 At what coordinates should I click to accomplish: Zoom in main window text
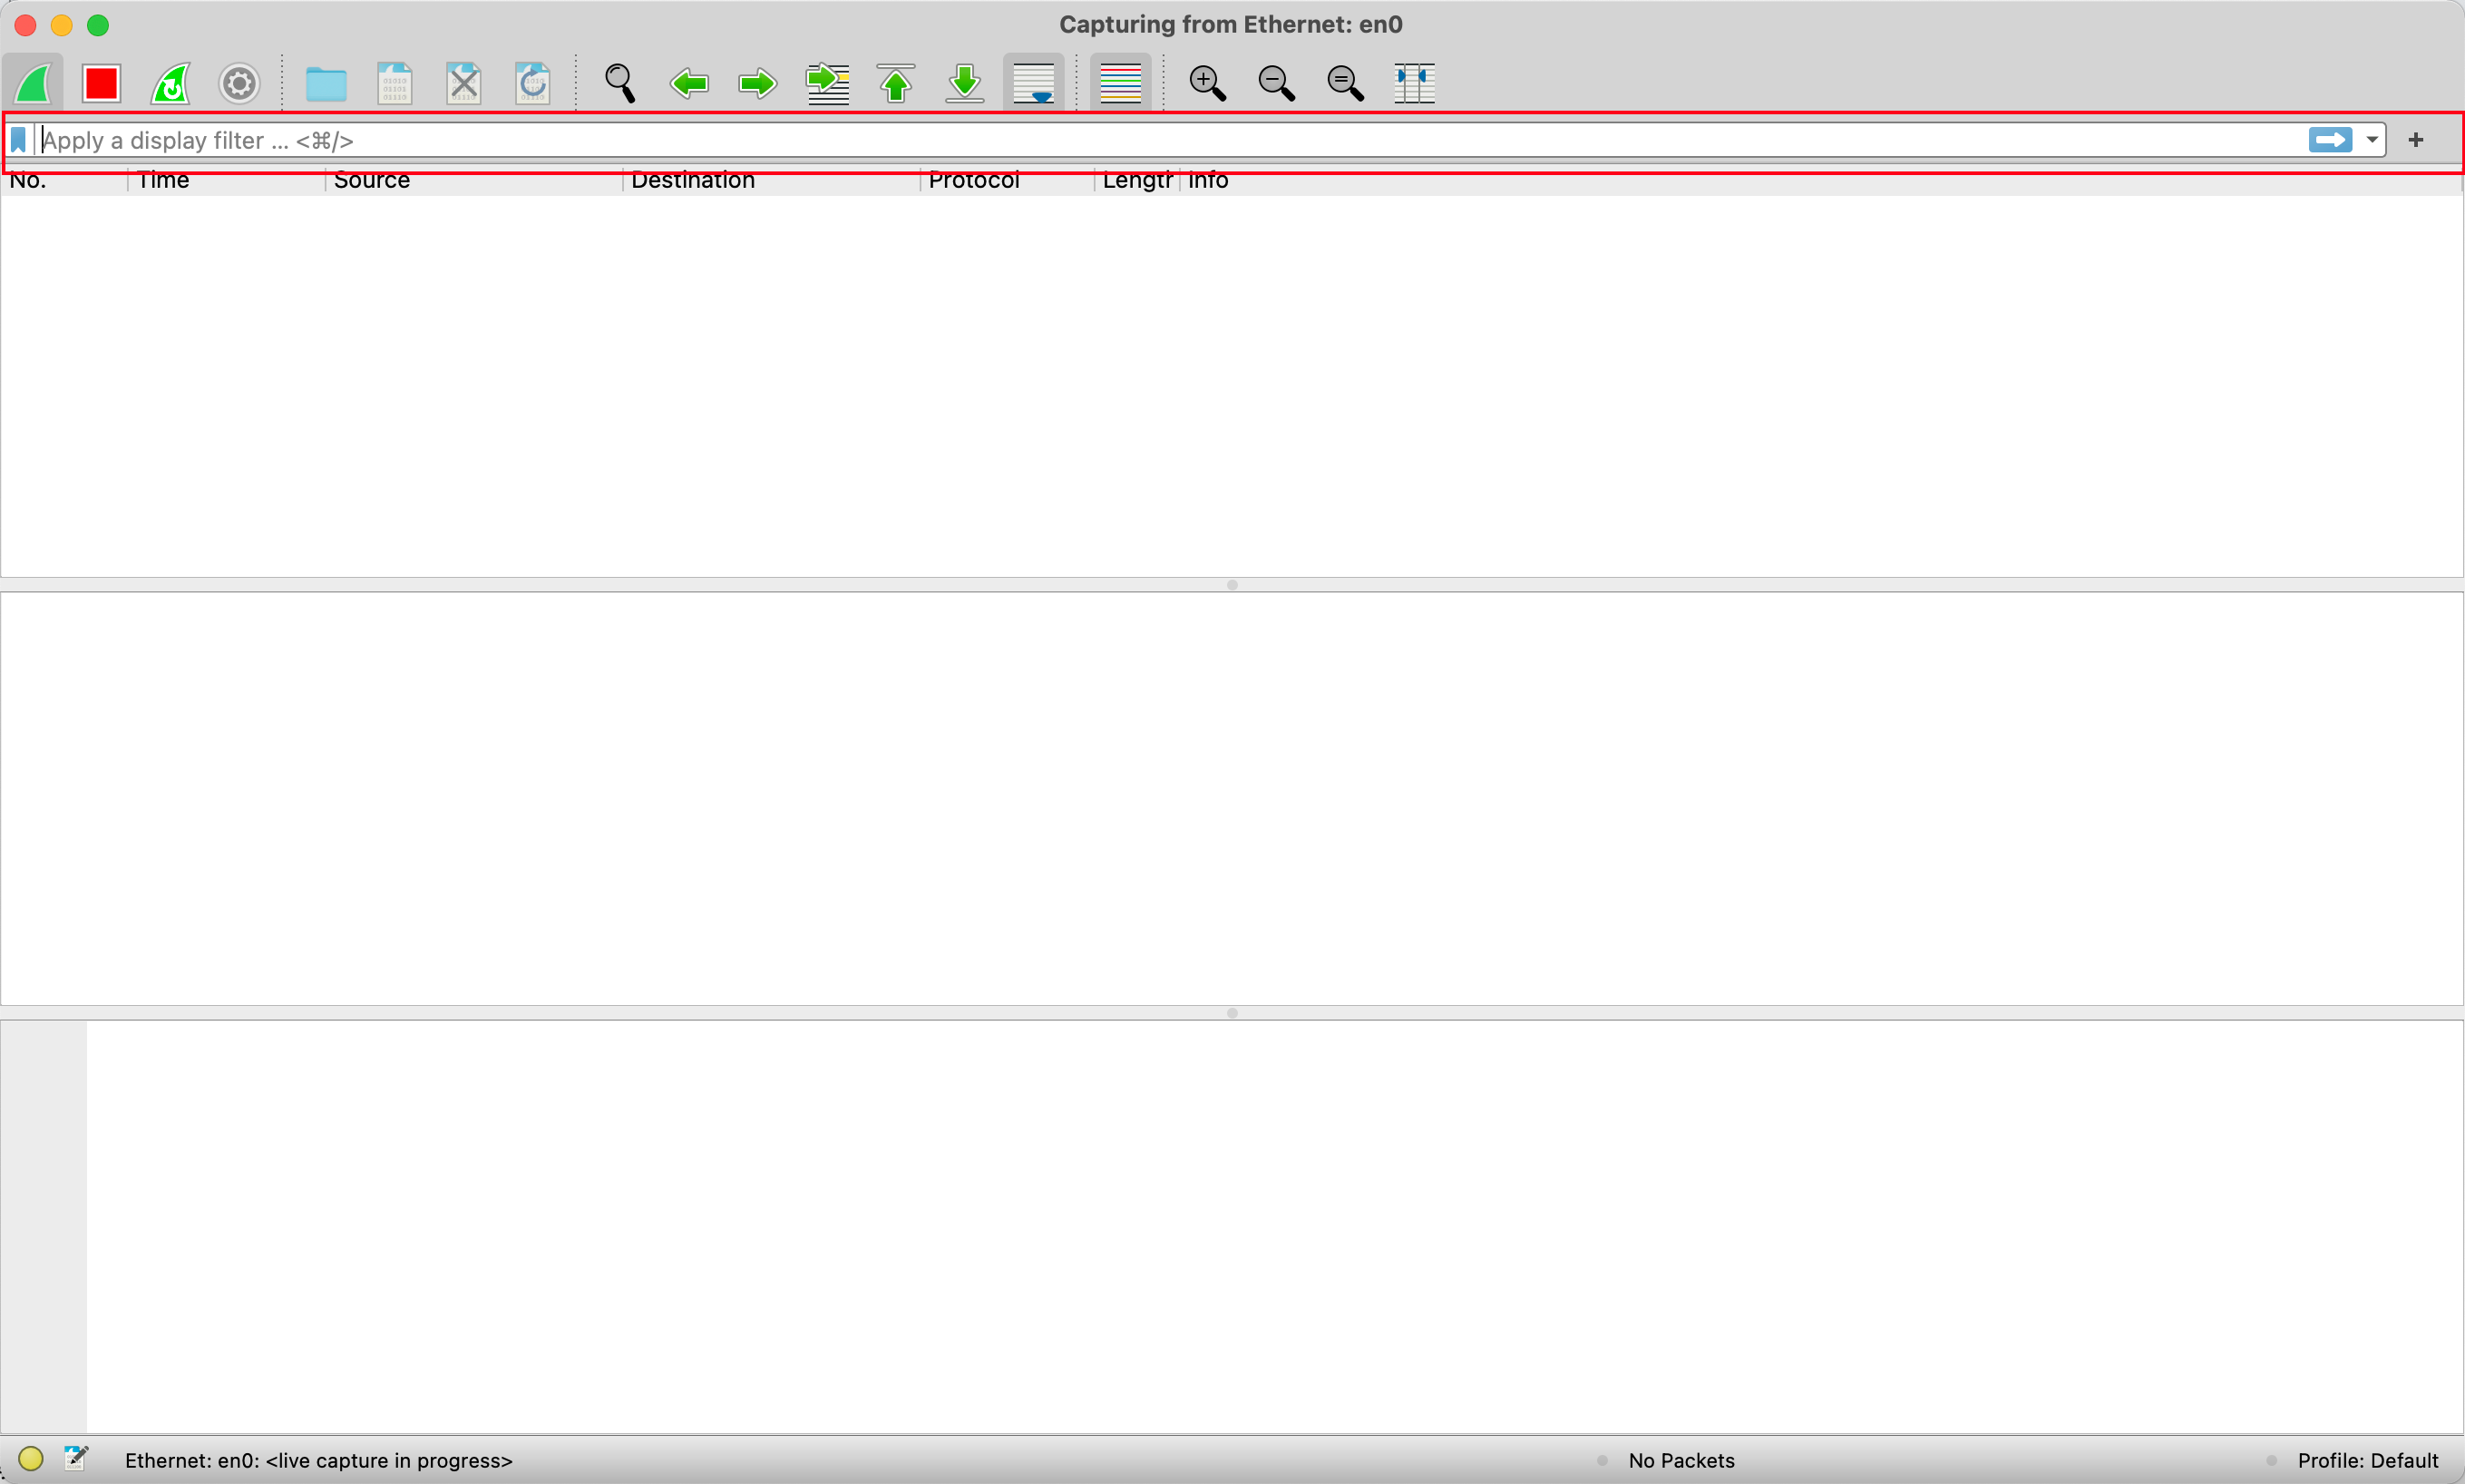[x=1207, y=83]
